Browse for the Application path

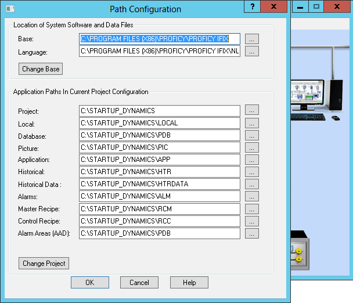(252, 160)
